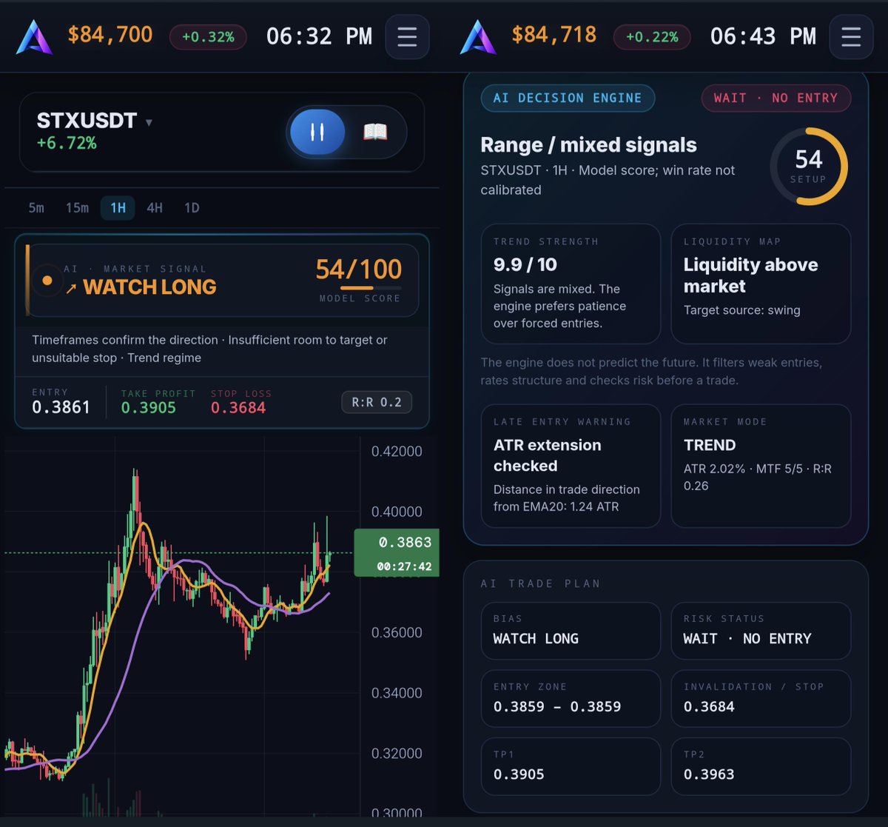Image resolution: width=888 pixels, height=827 pixels.
Task: Expand the STXUSDT symbol dropdown
Action: coord(149,122)
